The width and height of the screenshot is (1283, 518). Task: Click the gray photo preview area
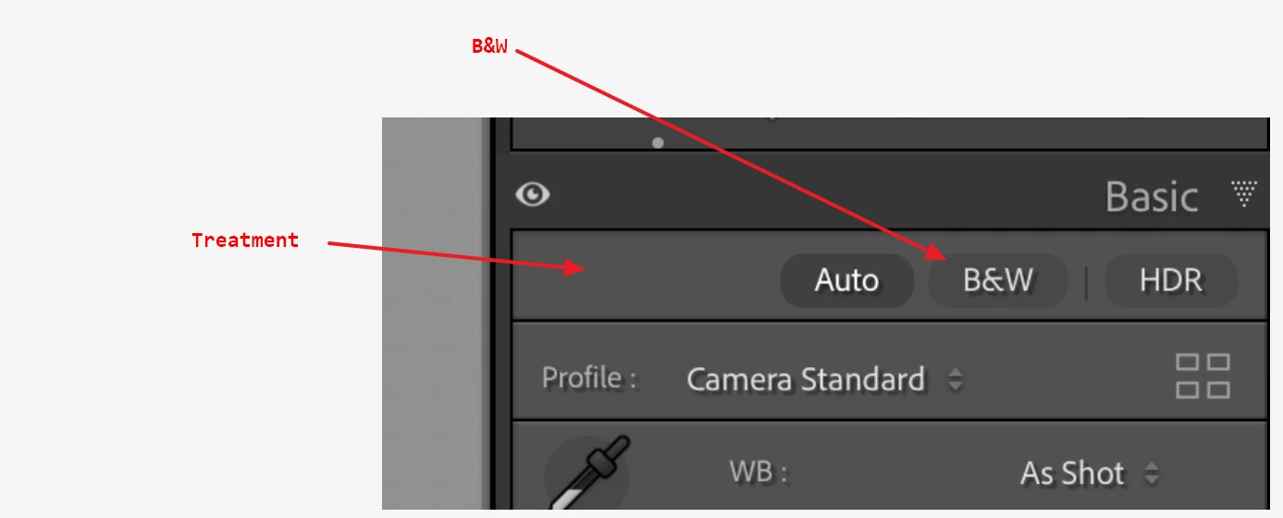434,313
